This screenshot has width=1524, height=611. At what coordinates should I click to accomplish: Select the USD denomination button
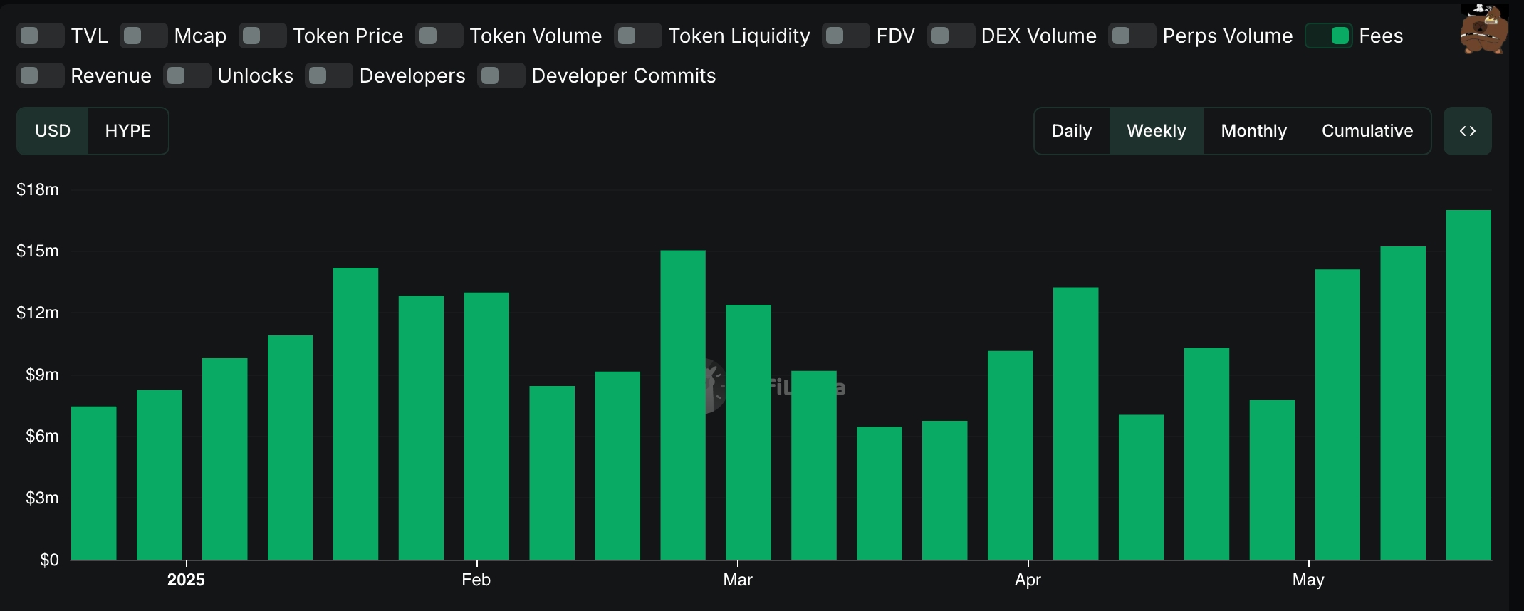coord(53,131)
